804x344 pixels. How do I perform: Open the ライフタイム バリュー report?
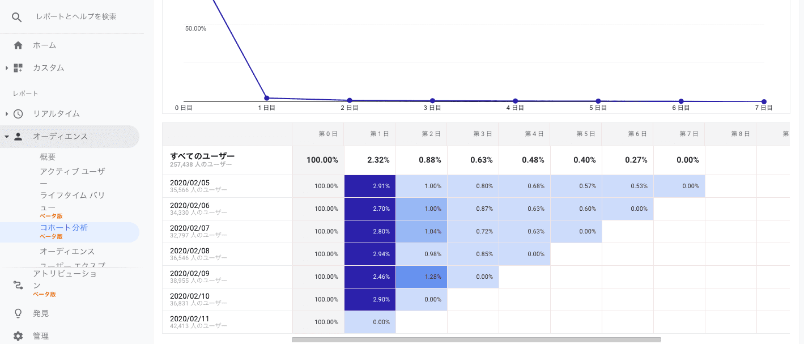72,196
